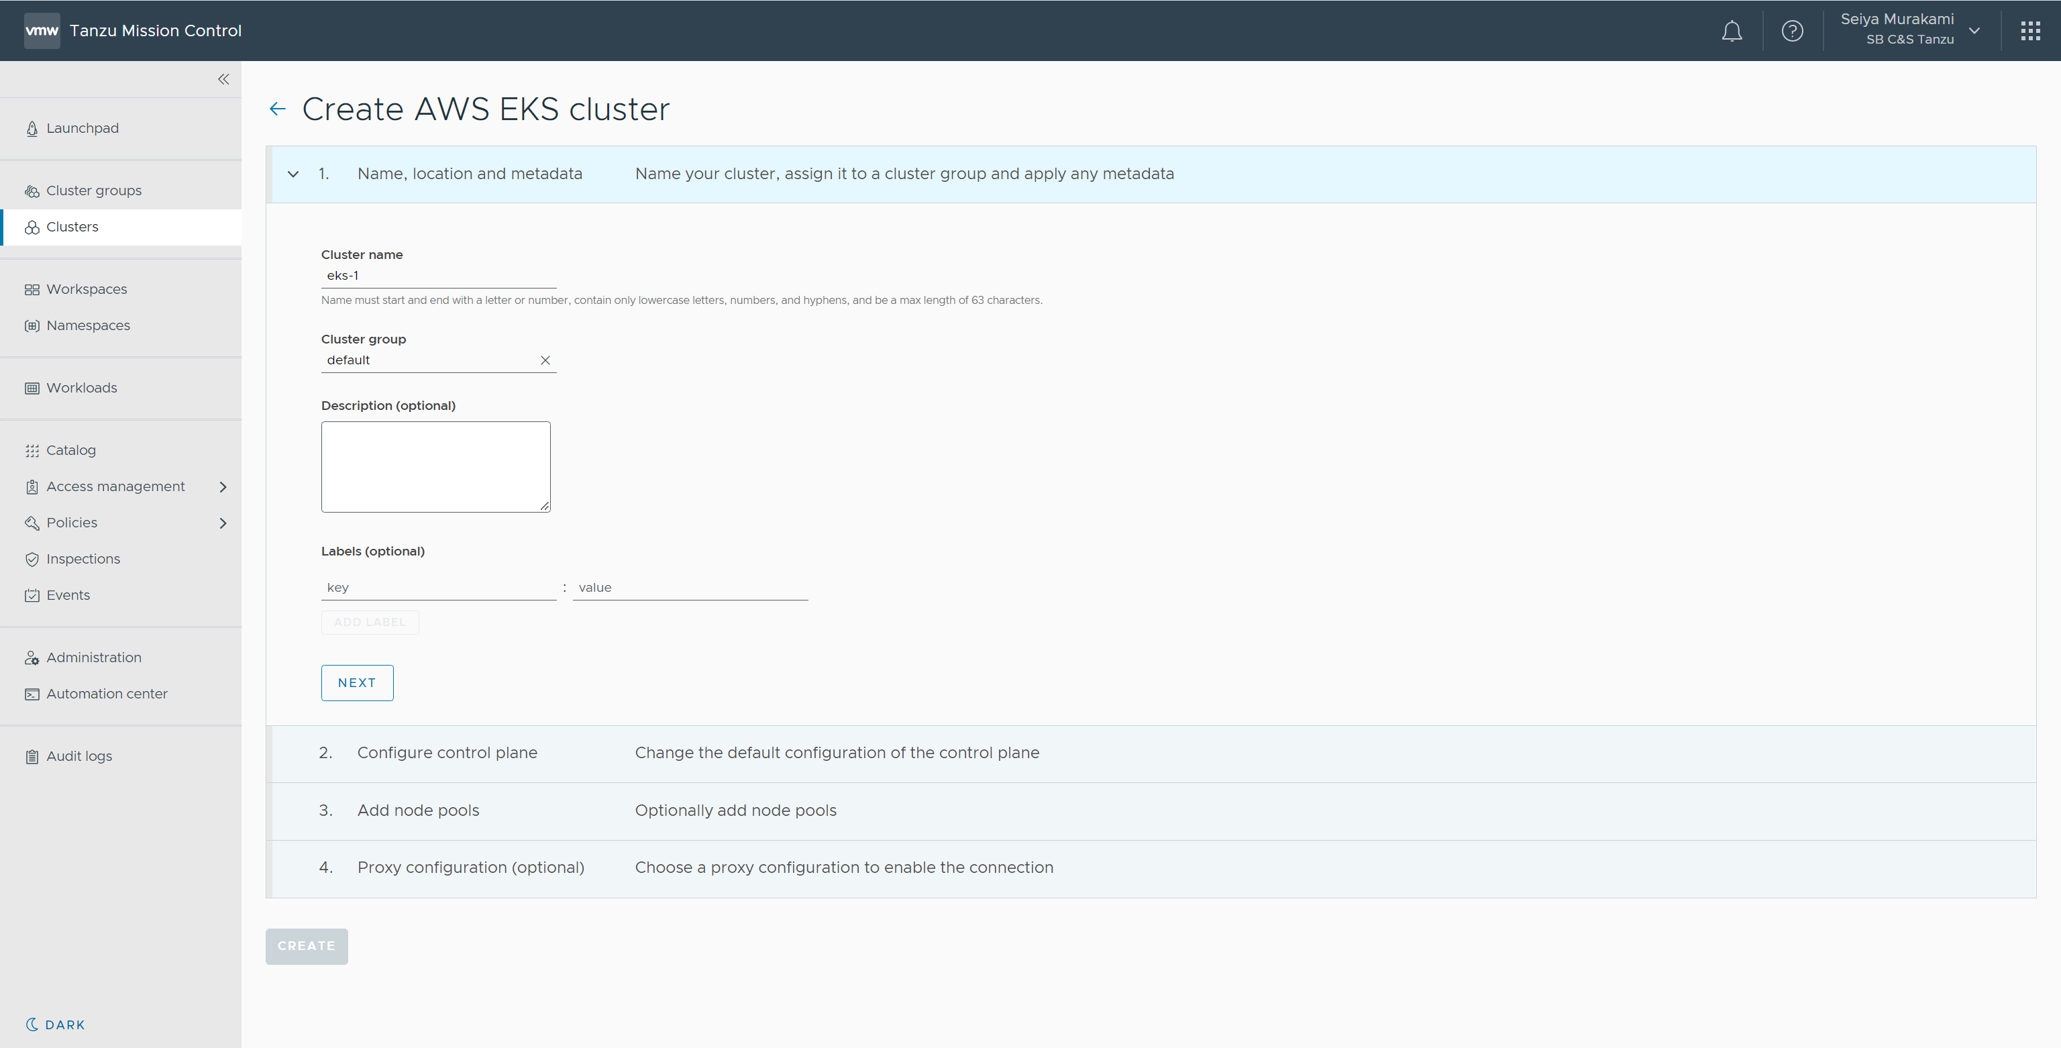Expand the Policies submenu arrow

[x=223, y=523]
